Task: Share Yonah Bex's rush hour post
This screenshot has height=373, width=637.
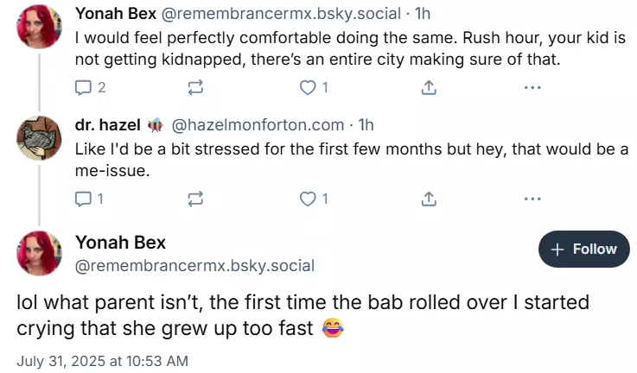Action: pos(429,87)
